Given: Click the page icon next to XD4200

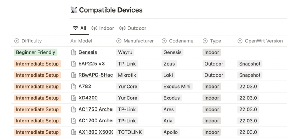Looking at the screenshot, I should 74,98.
